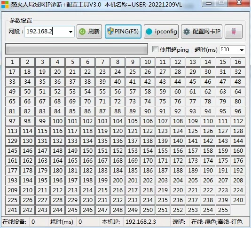Click IP cell number 72

tap(118, 102)
